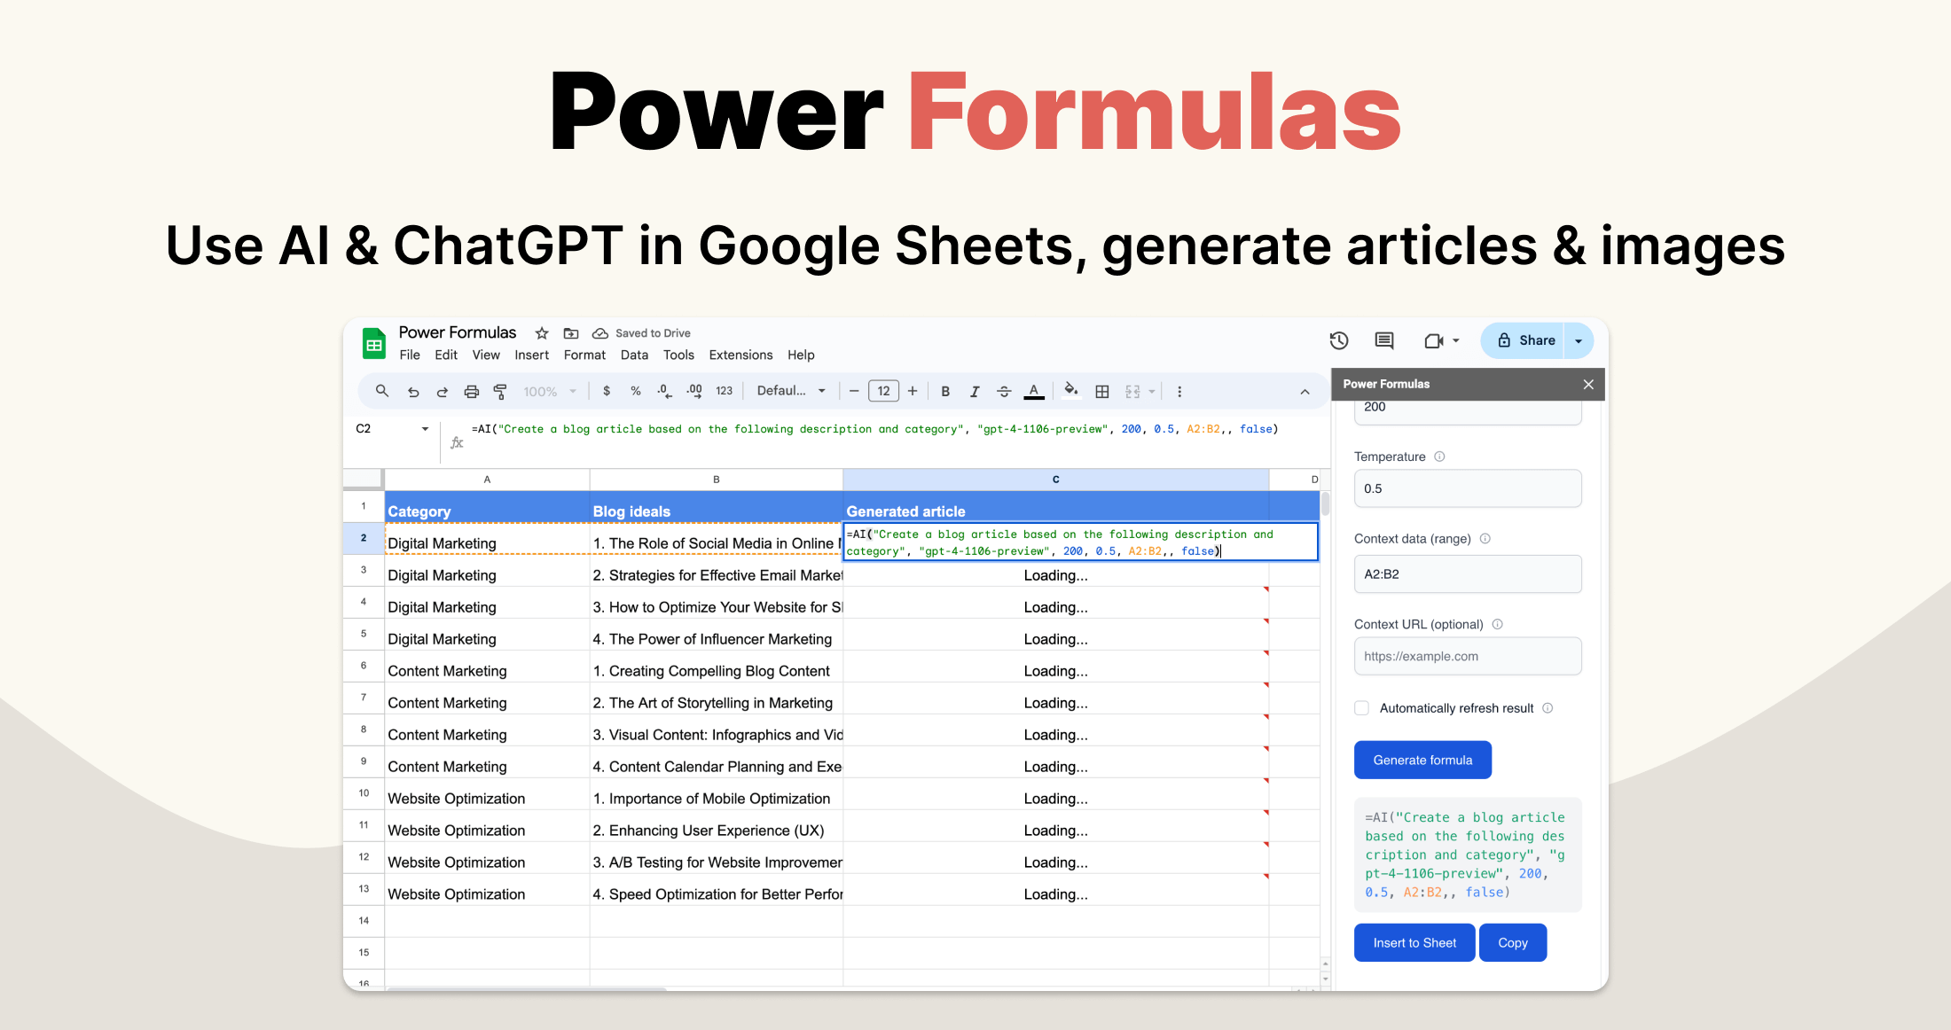Open the Insert menu
This screenshot has height=1030, width=1951.
(531, 355)
